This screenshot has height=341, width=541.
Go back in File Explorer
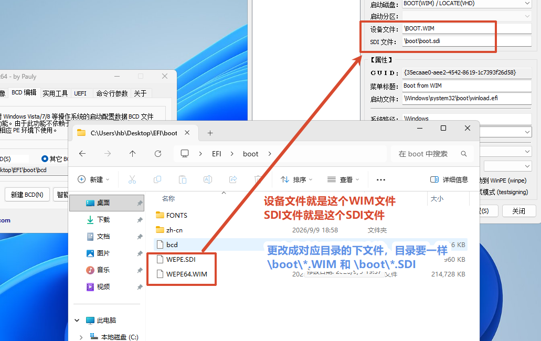[x=82, y=153]
